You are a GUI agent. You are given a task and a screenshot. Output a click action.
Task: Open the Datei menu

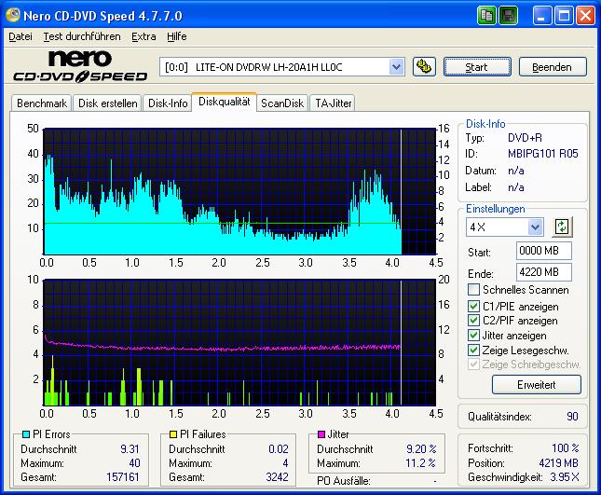point(20,36)
